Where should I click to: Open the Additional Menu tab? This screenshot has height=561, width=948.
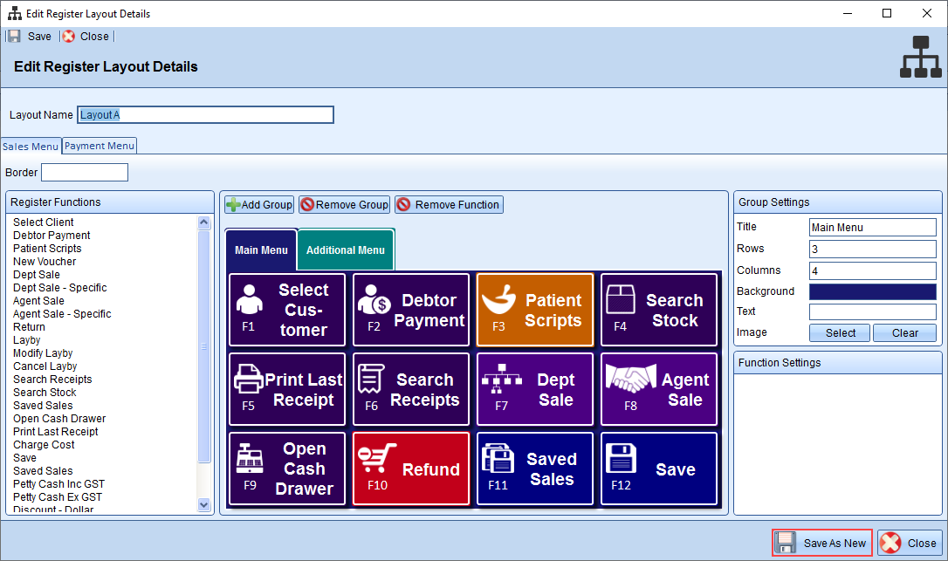coord(345,249)
